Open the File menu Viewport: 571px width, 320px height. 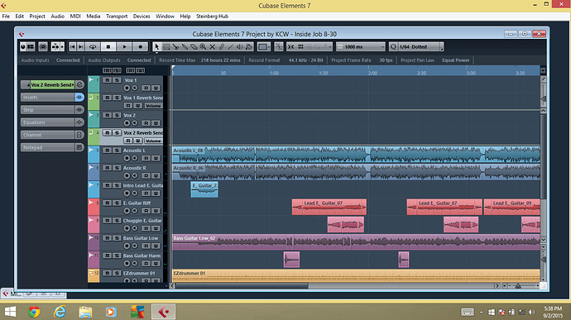click(x=6, y=16)
